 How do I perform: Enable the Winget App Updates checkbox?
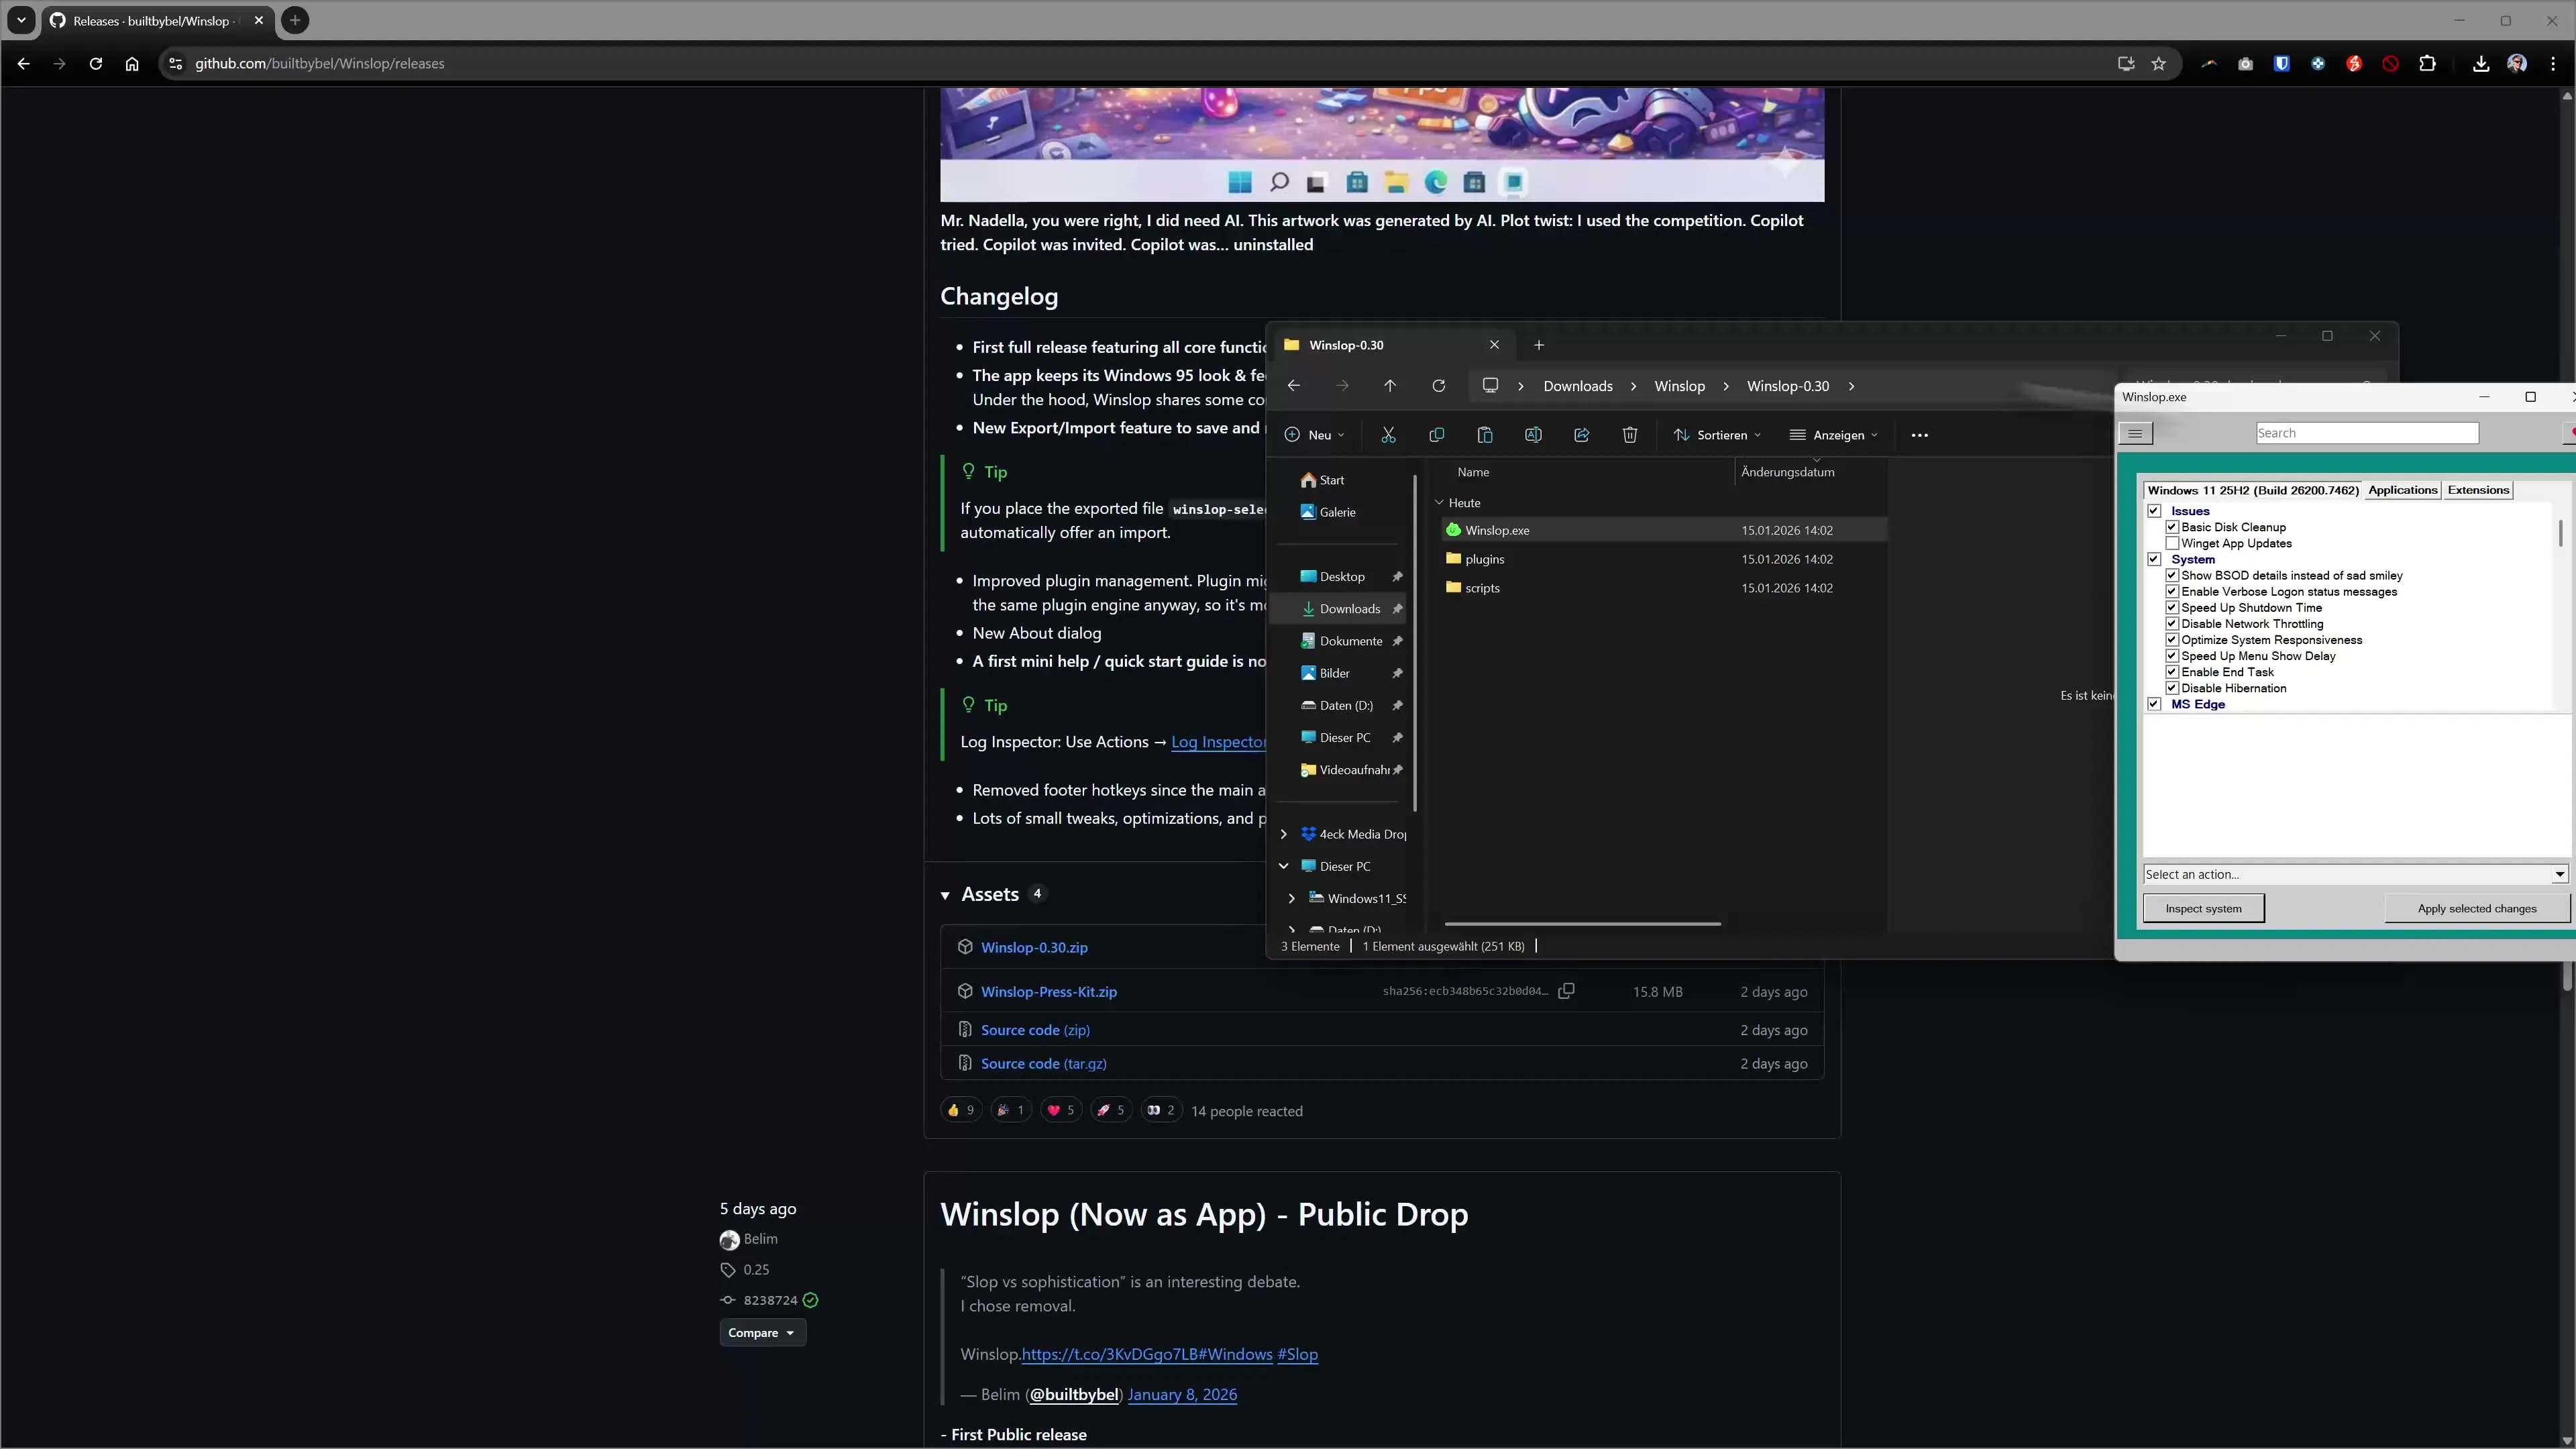coord(2172,543)
